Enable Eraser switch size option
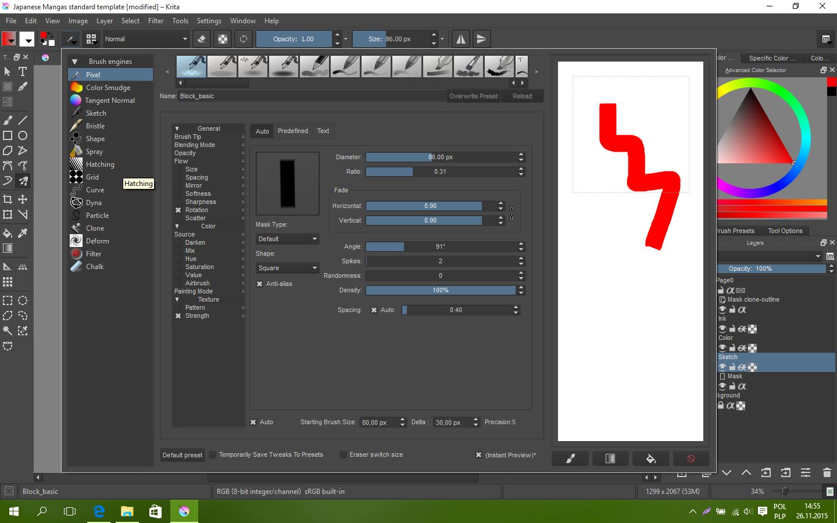This screenshot has height=523, width=837. (x=343, y=454)
